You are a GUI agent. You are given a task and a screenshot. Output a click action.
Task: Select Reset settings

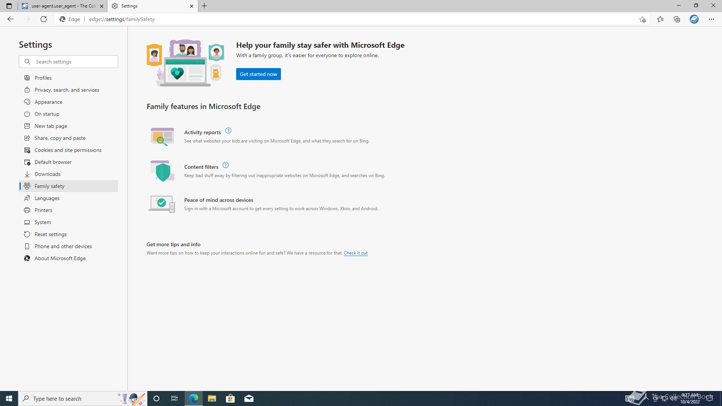[68, 234]
